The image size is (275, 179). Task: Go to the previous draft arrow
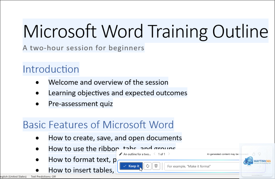coord(154,154)
